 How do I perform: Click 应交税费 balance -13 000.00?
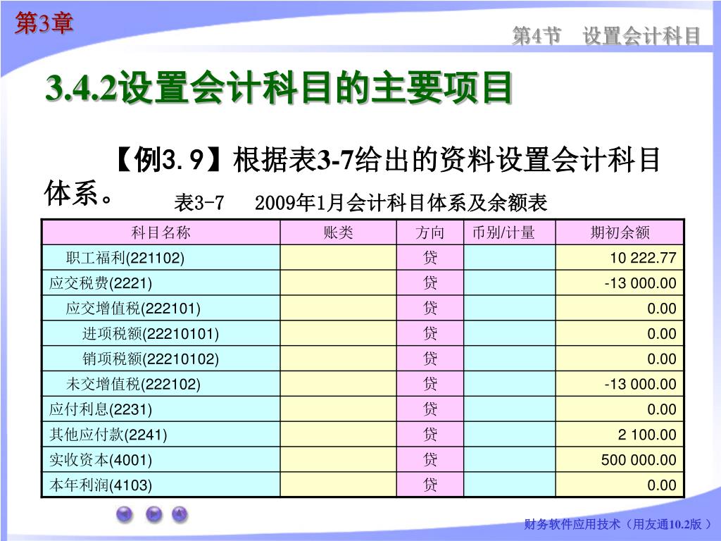pos(640,283)
